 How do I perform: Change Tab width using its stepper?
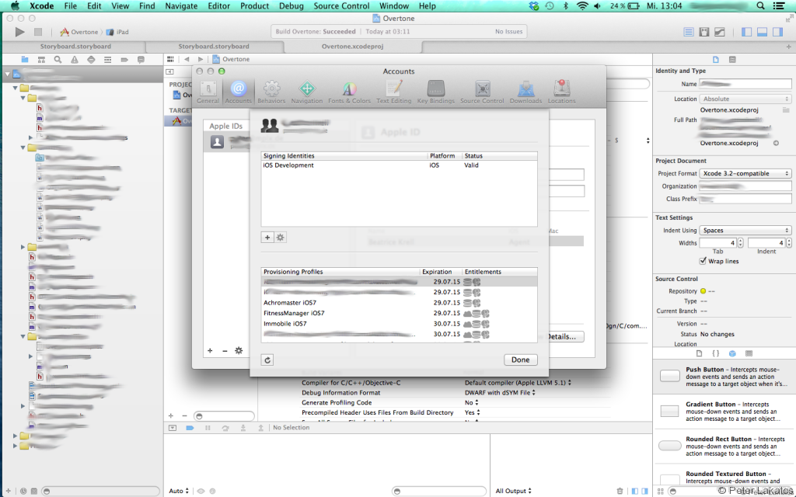point(741,243)
